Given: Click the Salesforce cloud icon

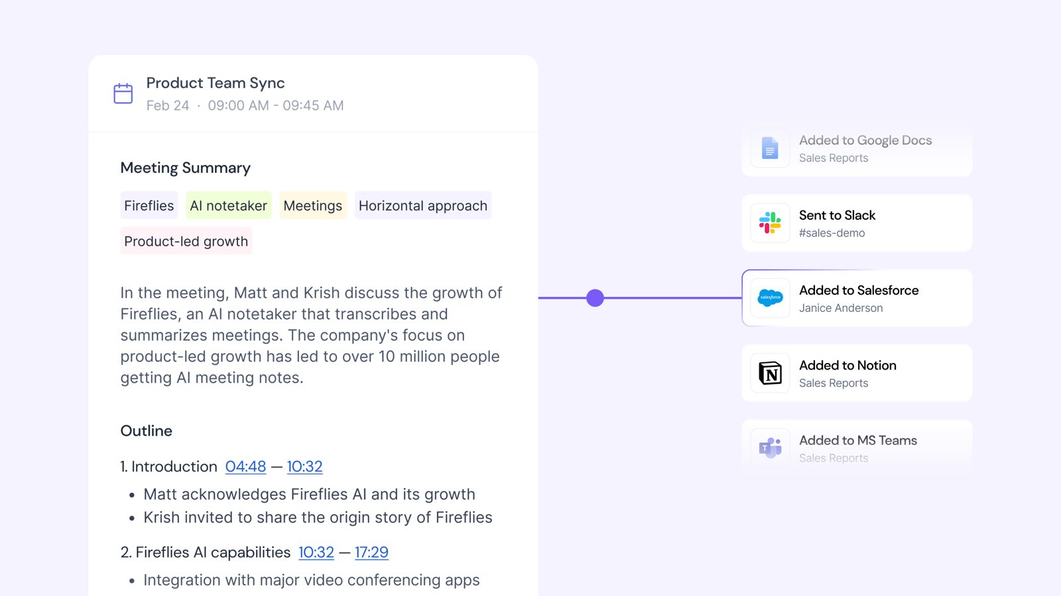Looking at the screenshot, I should pyautogui.click(x=770, y=298).
